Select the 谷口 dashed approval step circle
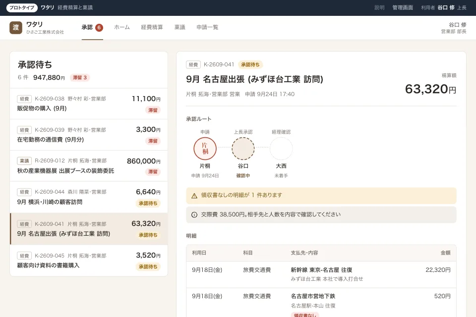This screenshot has height=317, width=476. (x=243, y=149)
